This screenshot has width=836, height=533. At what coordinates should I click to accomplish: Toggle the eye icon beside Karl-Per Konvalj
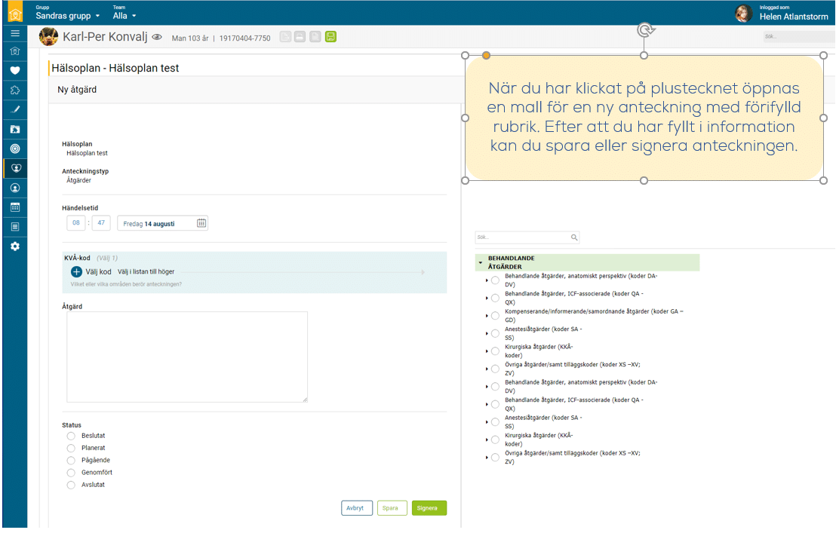157,37
